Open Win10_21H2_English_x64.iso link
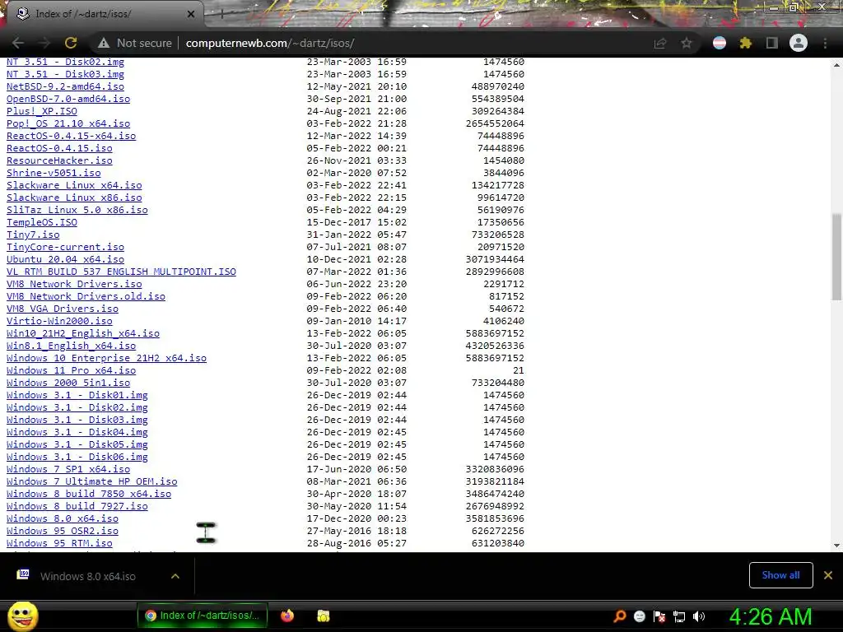The image size is (843, 632). 83,334
